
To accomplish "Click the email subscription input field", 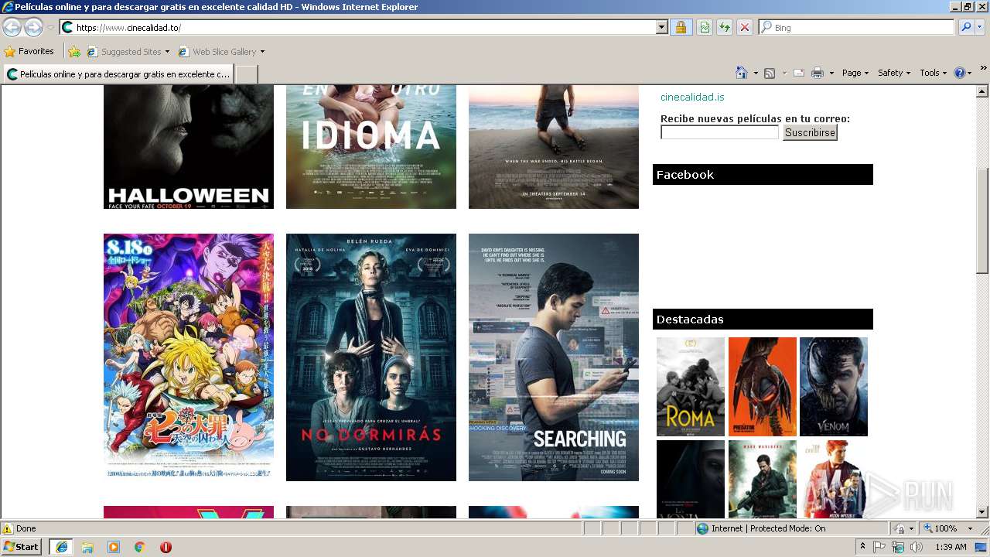I will pyautogui.click(x=719, y=132).
